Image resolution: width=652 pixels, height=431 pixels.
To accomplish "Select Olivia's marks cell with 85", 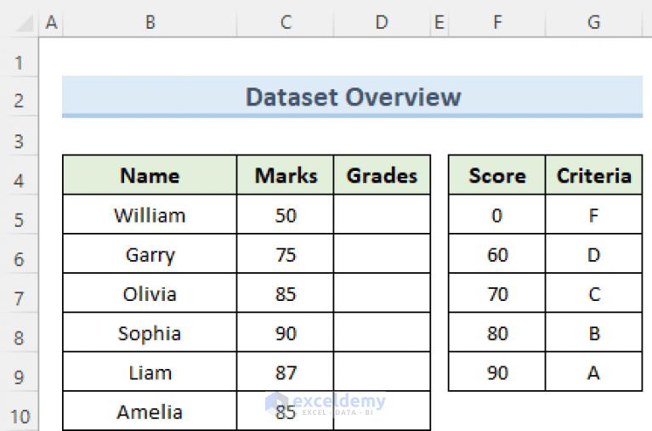I will (286, 293).
